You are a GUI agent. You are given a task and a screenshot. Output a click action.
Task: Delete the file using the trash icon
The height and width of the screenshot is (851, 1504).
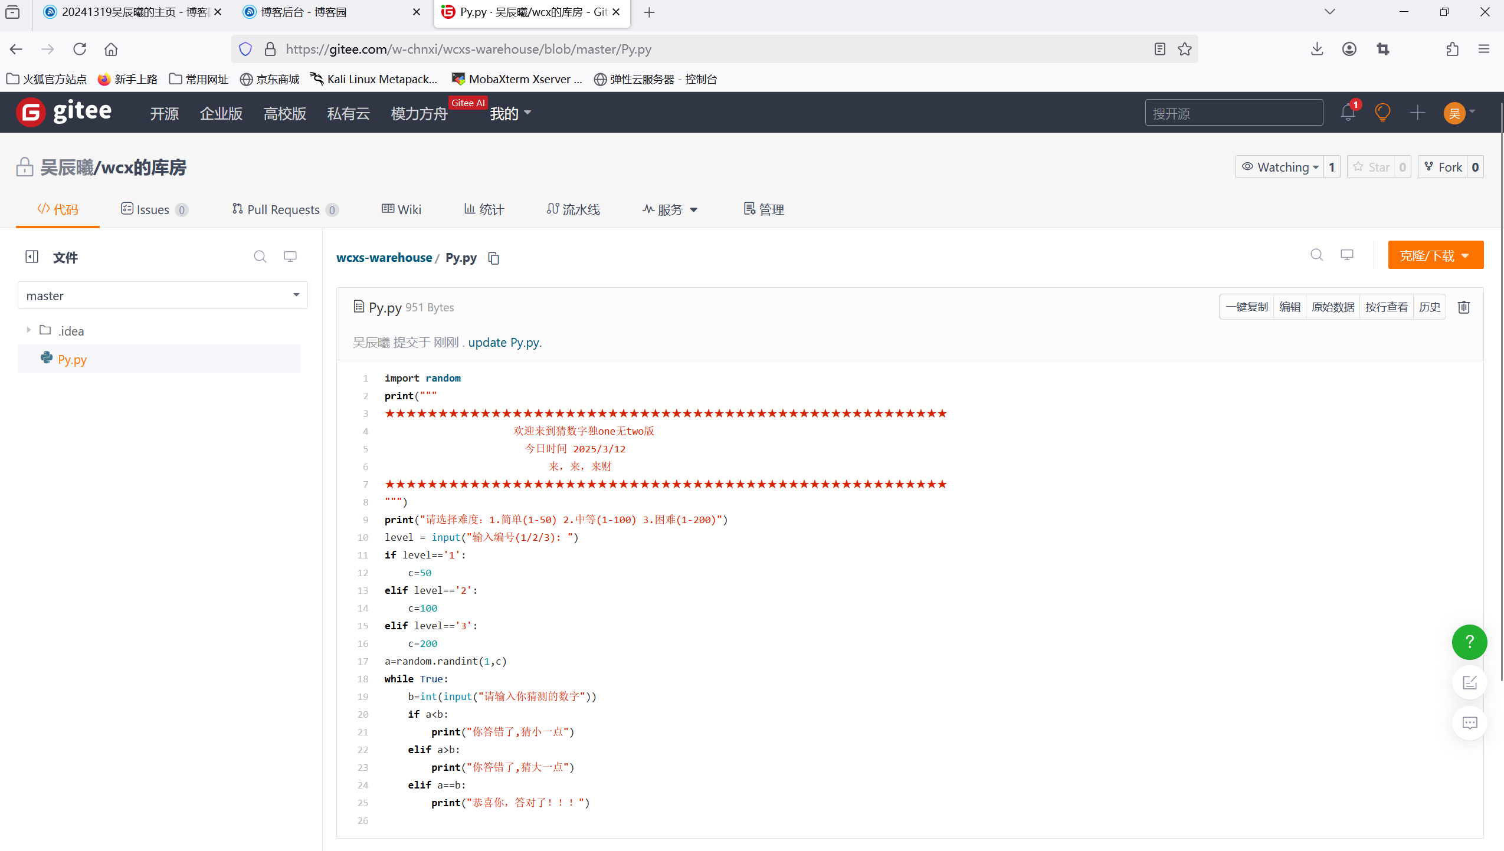(x=1464, y=307)
